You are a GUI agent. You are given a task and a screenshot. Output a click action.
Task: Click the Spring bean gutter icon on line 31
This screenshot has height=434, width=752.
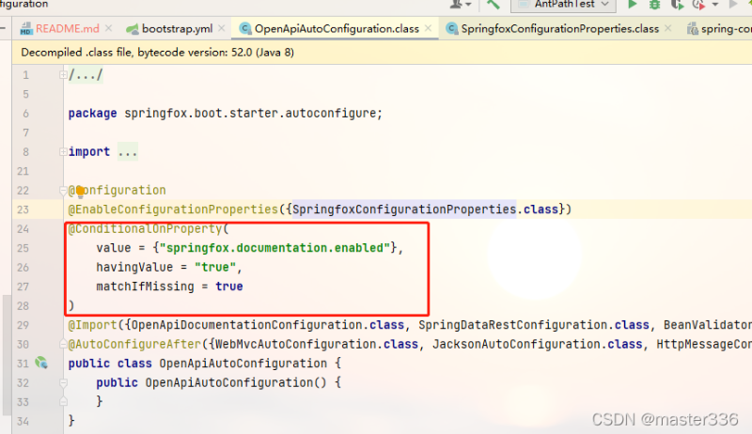tap(41, 364)
